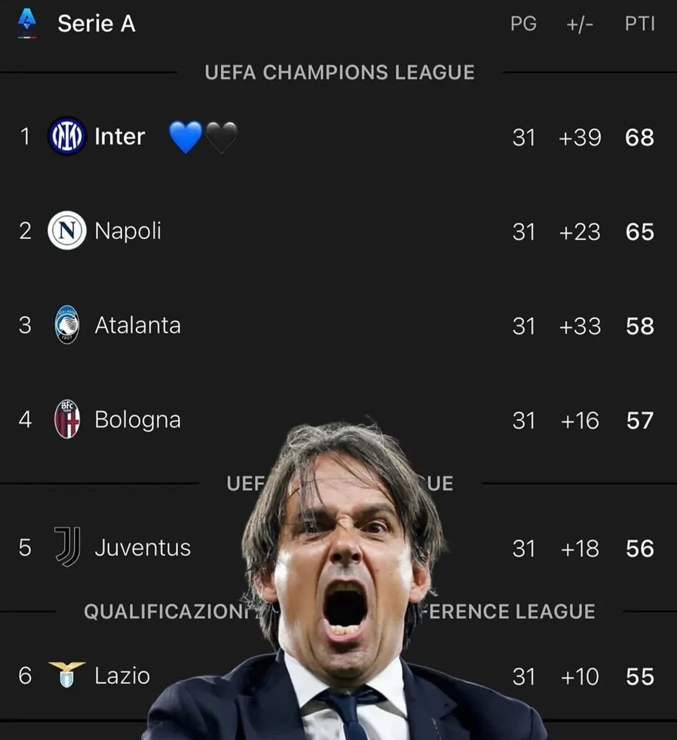Sort by the PG games column
The width and height of the screenshot is (677, 740).
[x=523, y=24]
